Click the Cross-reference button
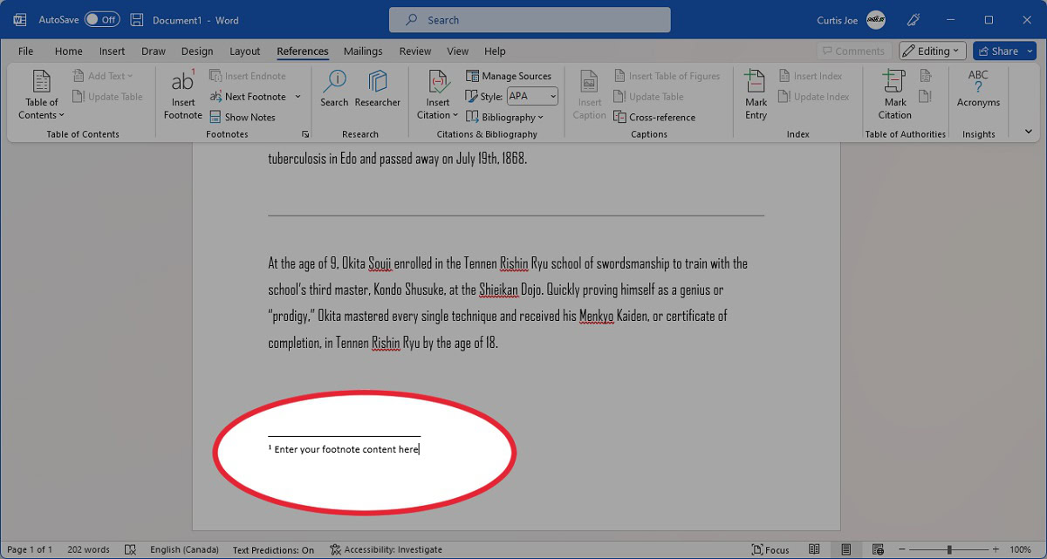1047x559 pixels. point(654,117)
